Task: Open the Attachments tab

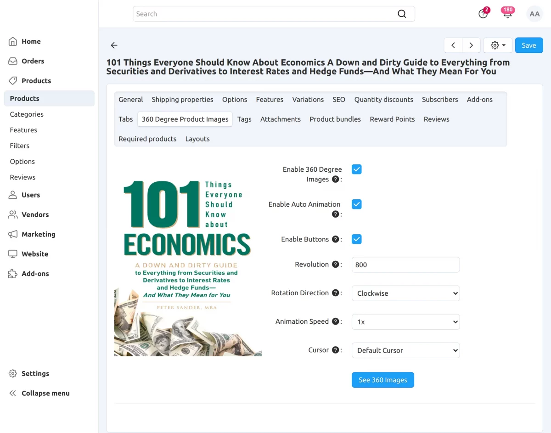Action: coord(281,119)
